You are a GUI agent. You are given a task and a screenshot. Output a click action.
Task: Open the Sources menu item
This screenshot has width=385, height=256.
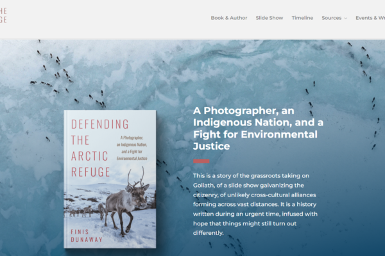tap(332, 18)
